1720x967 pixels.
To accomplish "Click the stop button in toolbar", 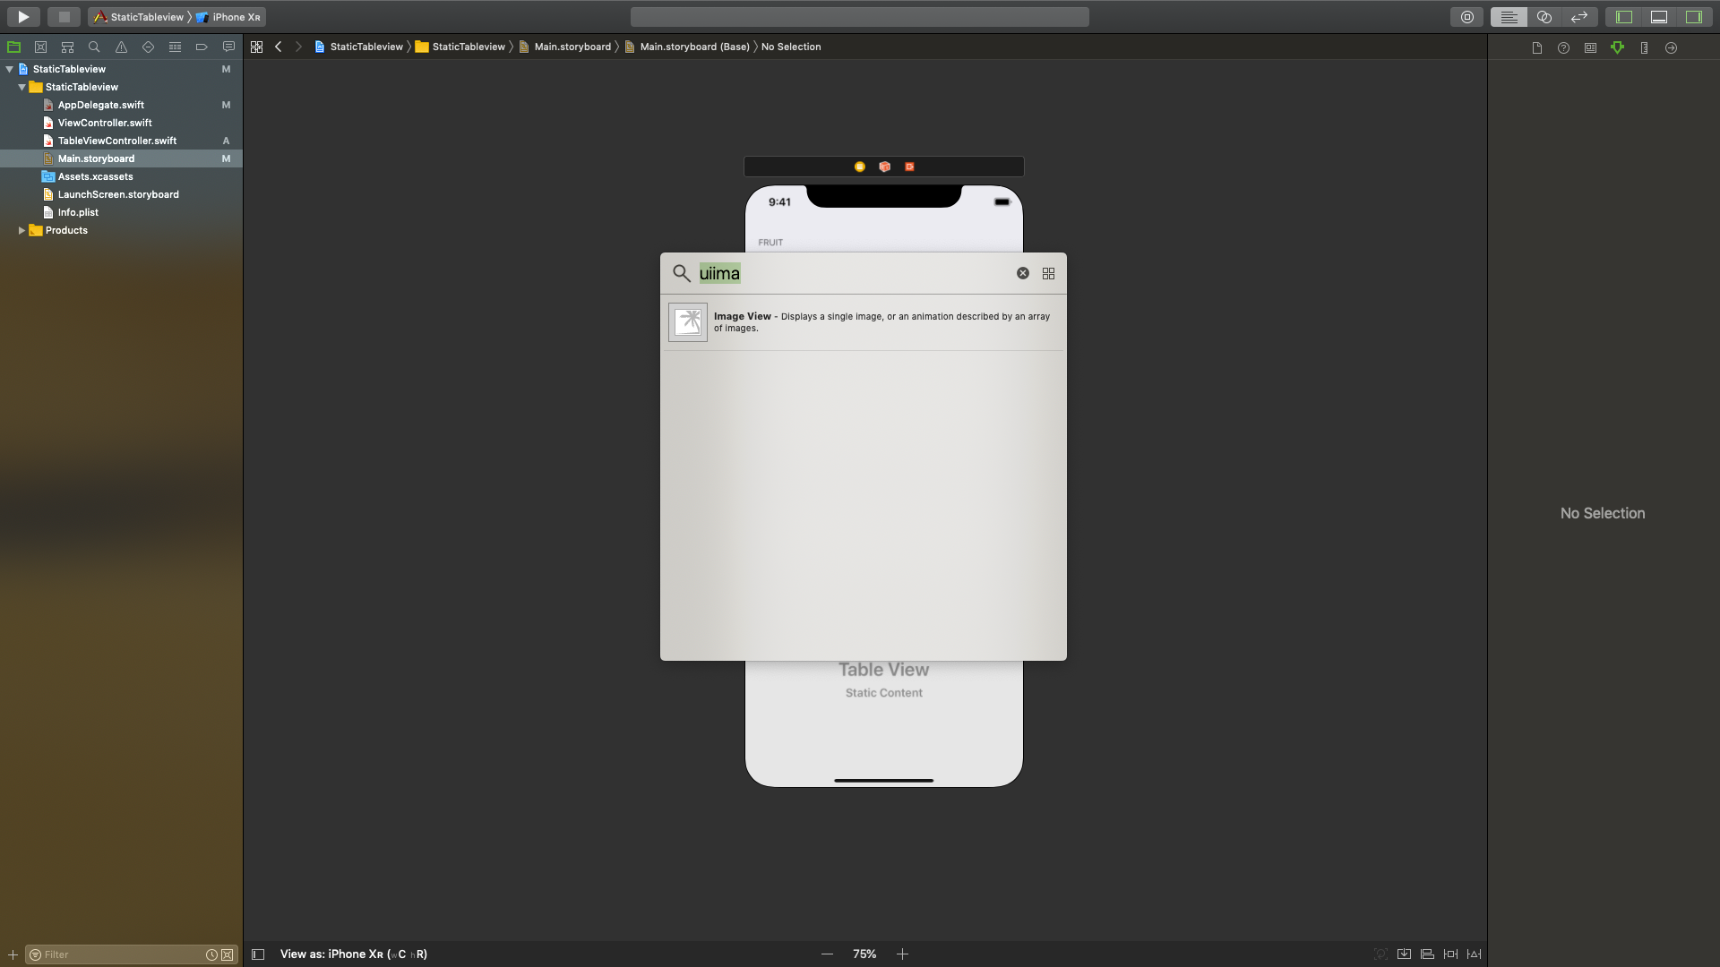I will click(x=63, y=16).
